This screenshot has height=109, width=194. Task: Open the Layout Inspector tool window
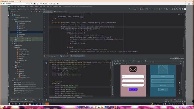tap(179, 100)
